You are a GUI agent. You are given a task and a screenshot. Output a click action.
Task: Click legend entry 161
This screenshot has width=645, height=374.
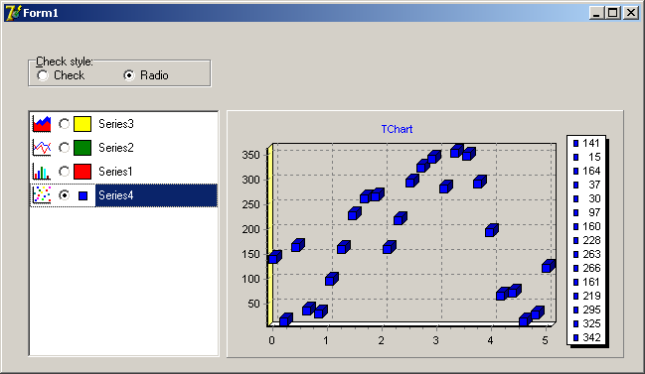pyautogui.click(x=586, y=282)
